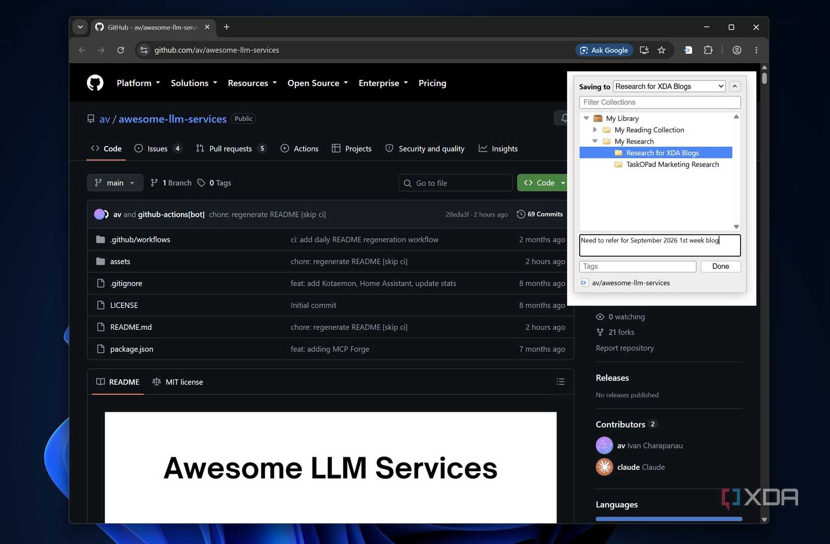Open the Resources menu
The height and width of the screenshot is (544, 830).
(x=253, y=83)
